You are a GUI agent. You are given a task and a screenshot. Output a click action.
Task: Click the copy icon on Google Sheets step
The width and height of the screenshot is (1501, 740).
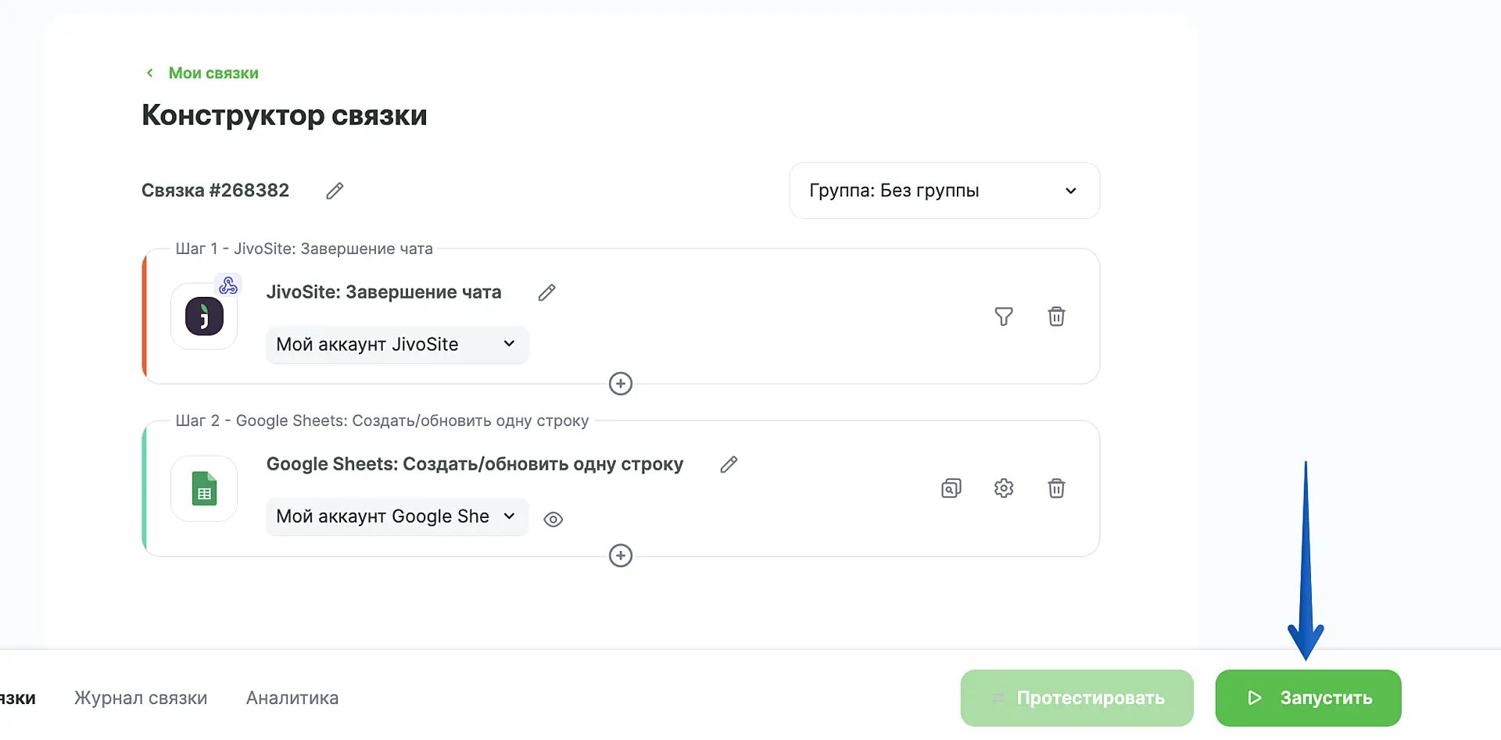tap(951, 488)
